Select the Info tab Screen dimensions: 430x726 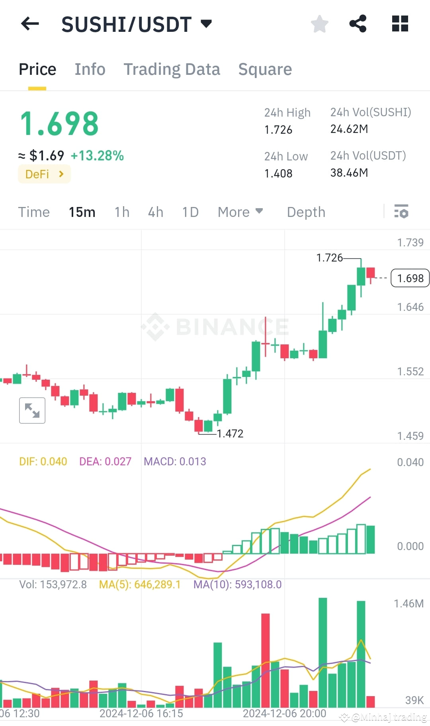(x=90, y=69)
